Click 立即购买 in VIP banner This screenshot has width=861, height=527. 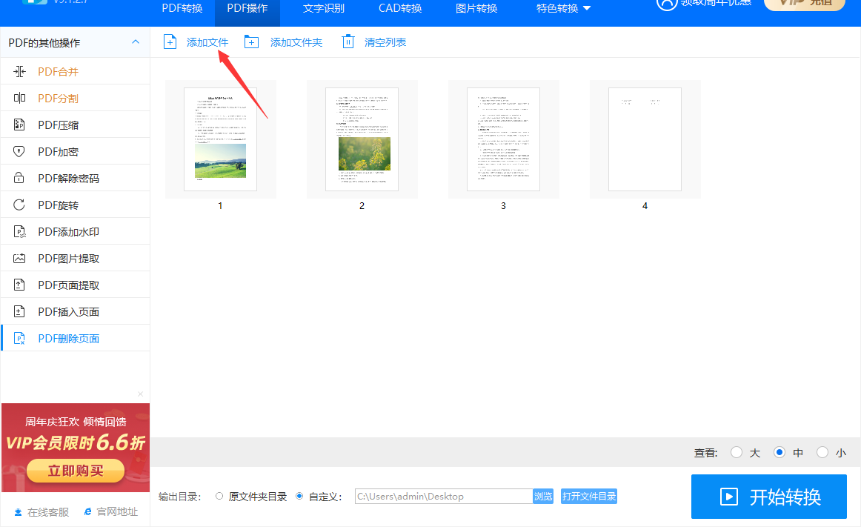pyautogui.click(x=76, y=471)
